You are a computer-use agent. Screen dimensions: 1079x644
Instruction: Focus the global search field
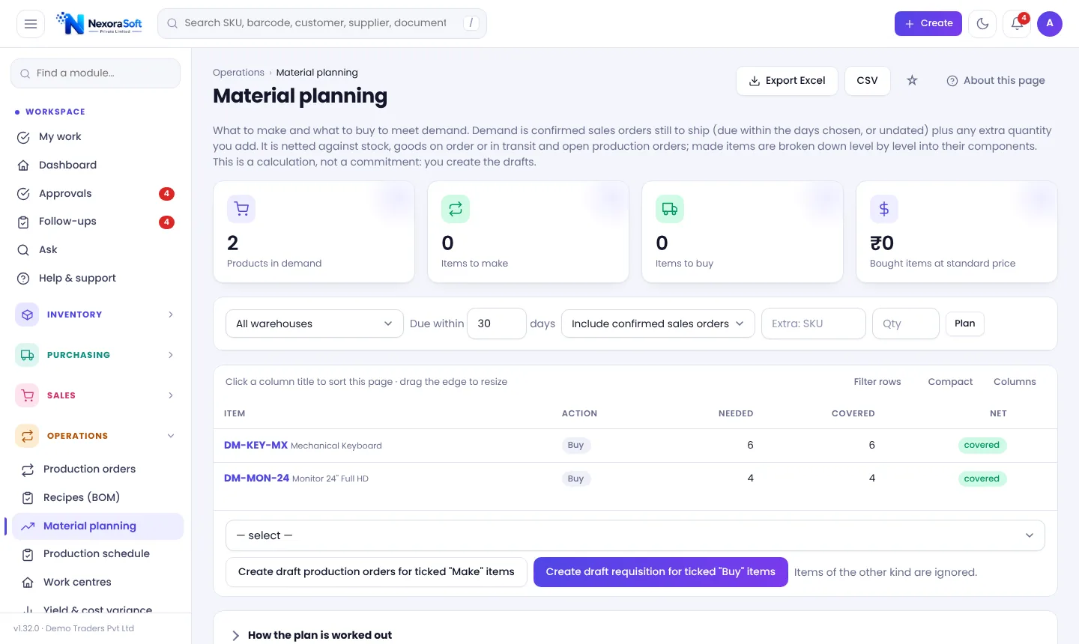point(322,24)
